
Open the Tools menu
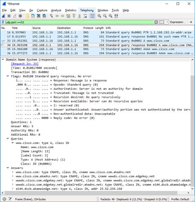point(115,10)
